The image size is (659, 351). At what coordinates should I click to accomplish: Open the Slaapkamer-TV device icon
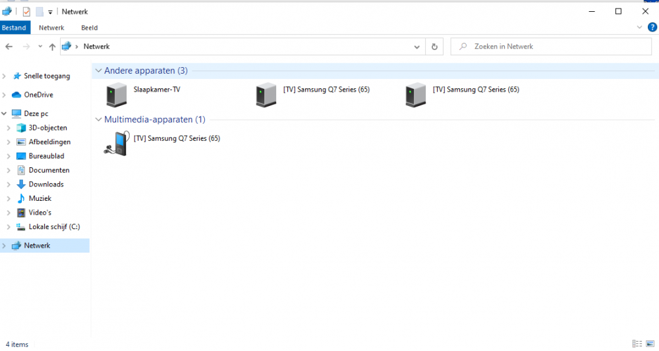(117, 94)
